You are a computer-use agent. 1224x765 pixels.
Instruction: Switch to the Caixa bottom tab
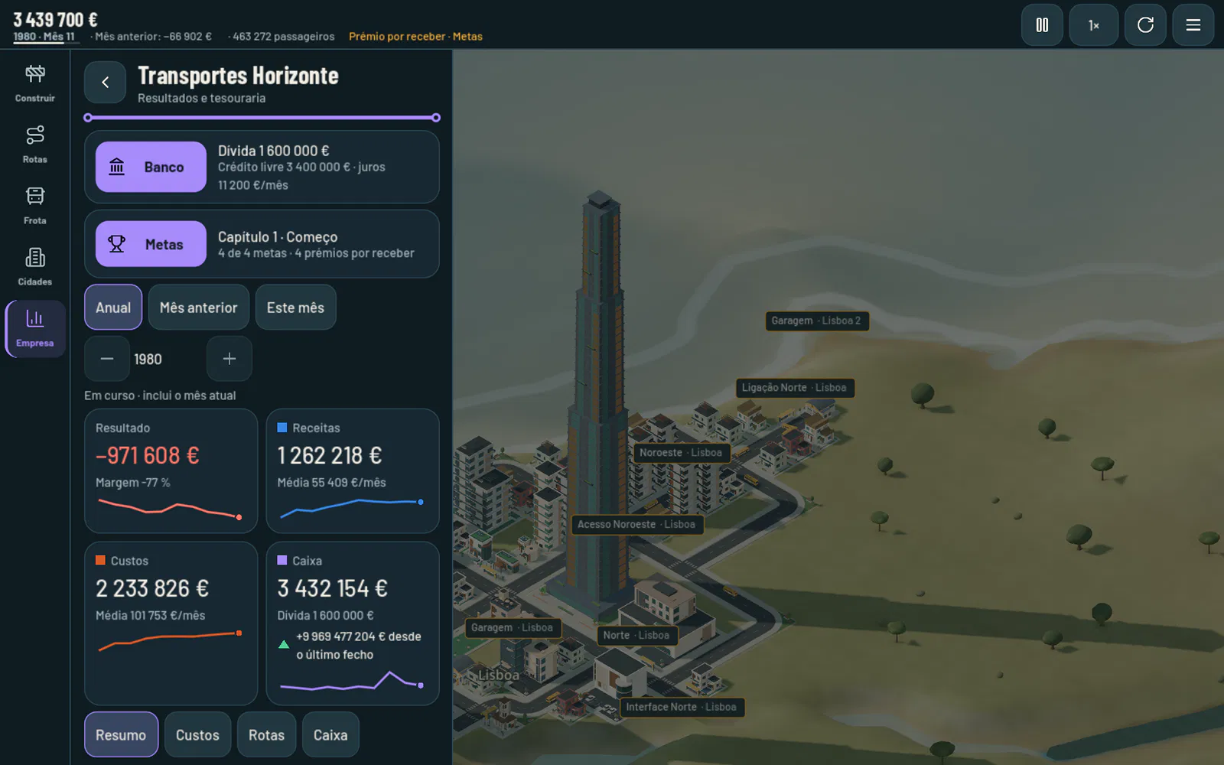point(330,735)
